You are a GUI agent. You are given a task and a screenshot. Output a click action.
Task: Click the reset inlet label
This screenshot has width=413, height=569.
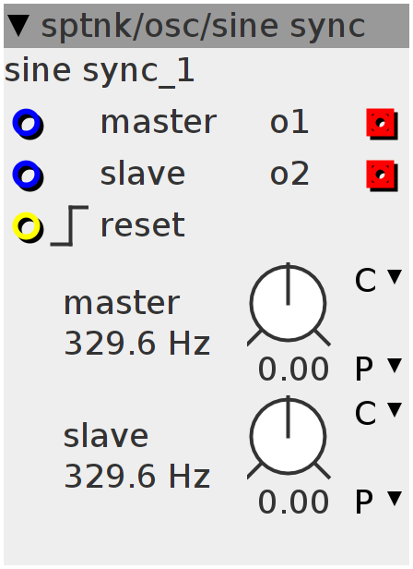pyautogui.click(x=143, y=225)
